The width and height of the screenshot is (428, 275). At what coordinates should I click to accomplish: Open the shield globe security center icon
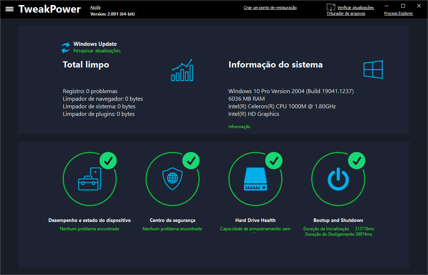click(x=173, y=179)
